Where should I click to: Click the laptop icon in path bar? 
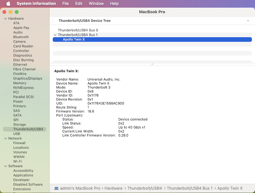pyautogui.click(x=56, y=188)
